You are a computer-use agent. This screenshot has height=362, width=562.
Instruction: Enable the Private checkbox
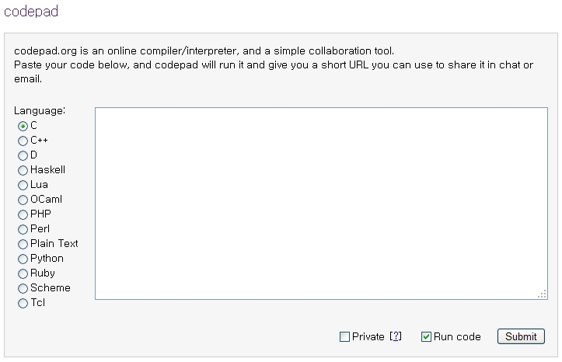coord(344,336)
